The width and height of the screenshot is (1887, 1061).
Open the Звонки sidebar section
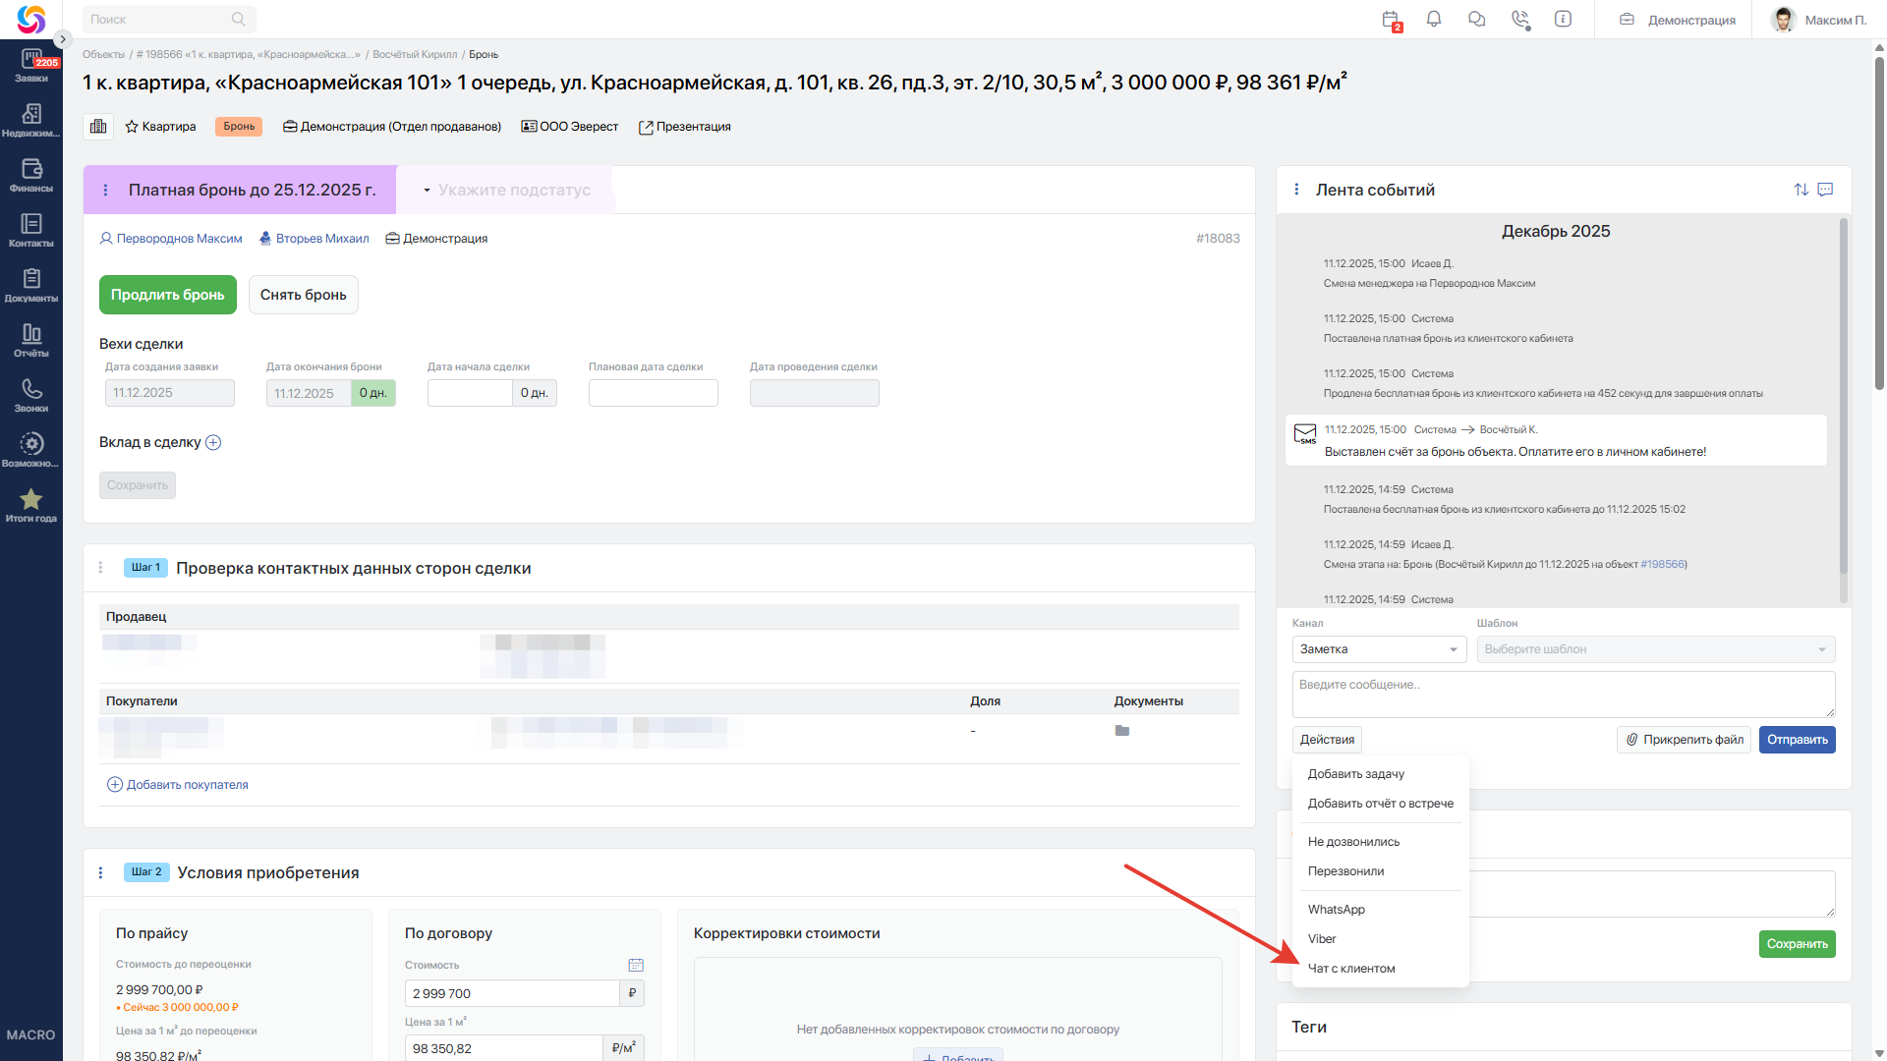(30, 395)
